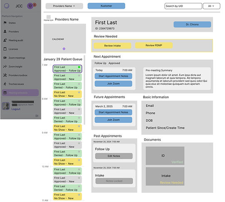Image resolution: width=225 pixels, height=202 pixels.
Task: Click the circular JCC logo icon
Action: pos(7,6)
